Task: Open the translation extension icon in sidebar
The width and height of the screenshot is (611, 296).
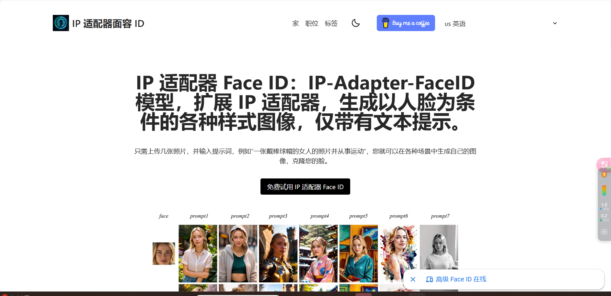Action: coord(604,165)
